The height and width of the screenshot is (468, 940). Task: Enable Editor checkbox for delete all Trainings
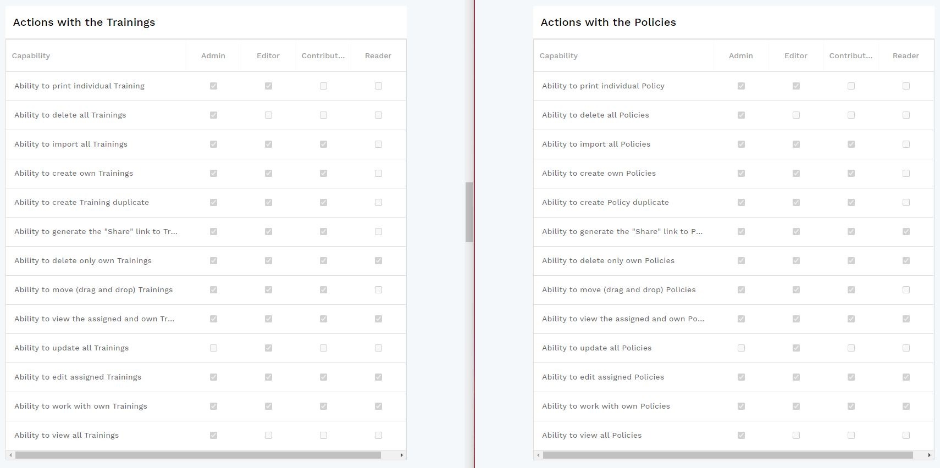coord(268,115)
